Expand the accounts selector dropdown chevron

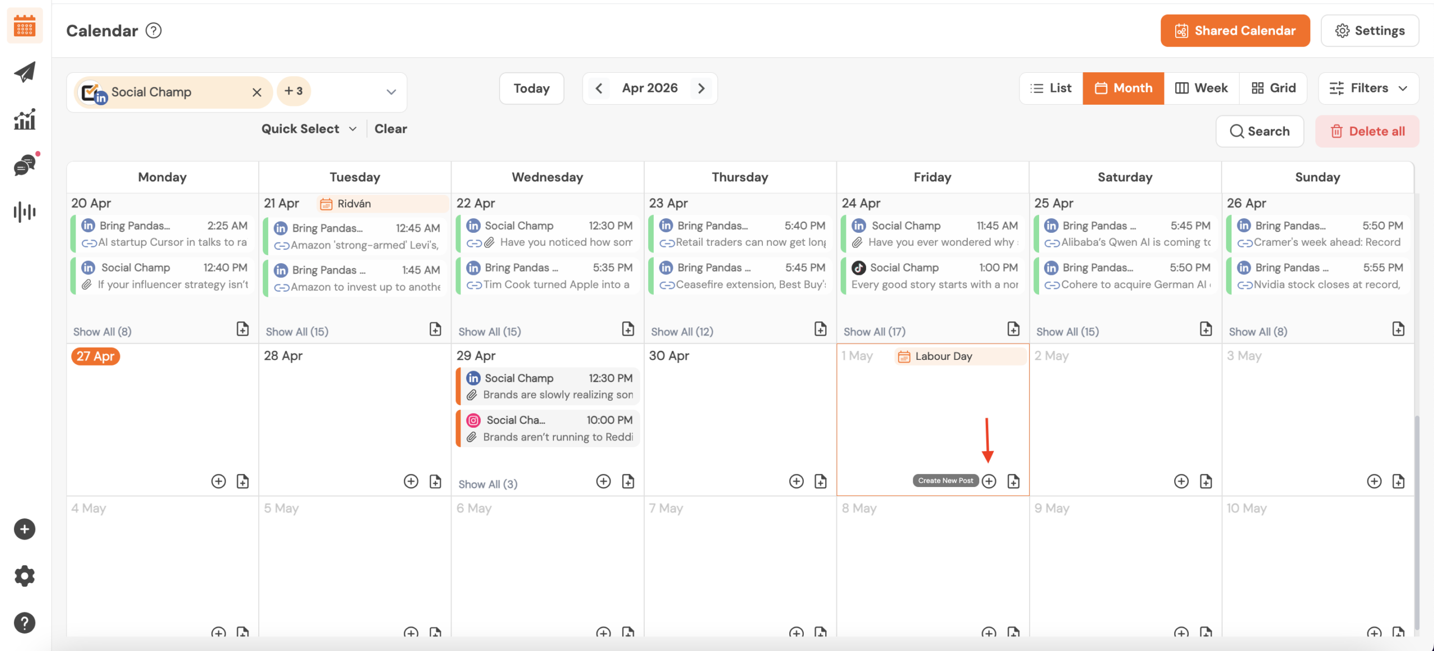coord(392,92)
